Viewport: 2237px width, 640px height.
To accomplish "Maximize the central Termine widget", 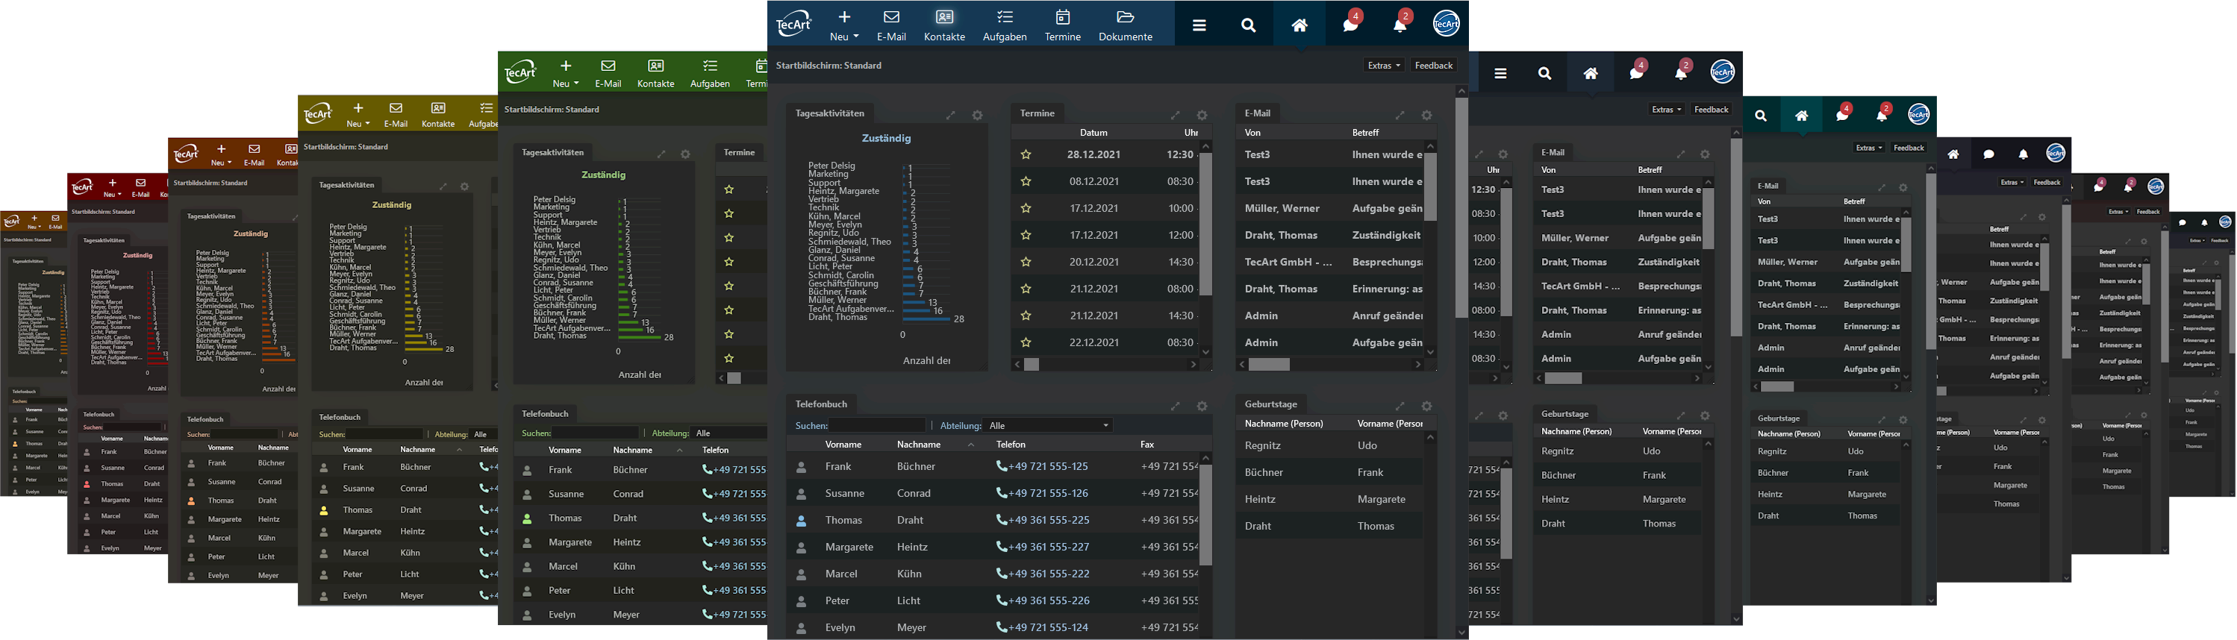I will pos(1175,116).
